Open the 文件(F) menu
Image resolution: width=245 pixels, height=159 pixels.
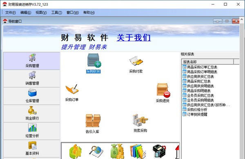tap(11, 13)
